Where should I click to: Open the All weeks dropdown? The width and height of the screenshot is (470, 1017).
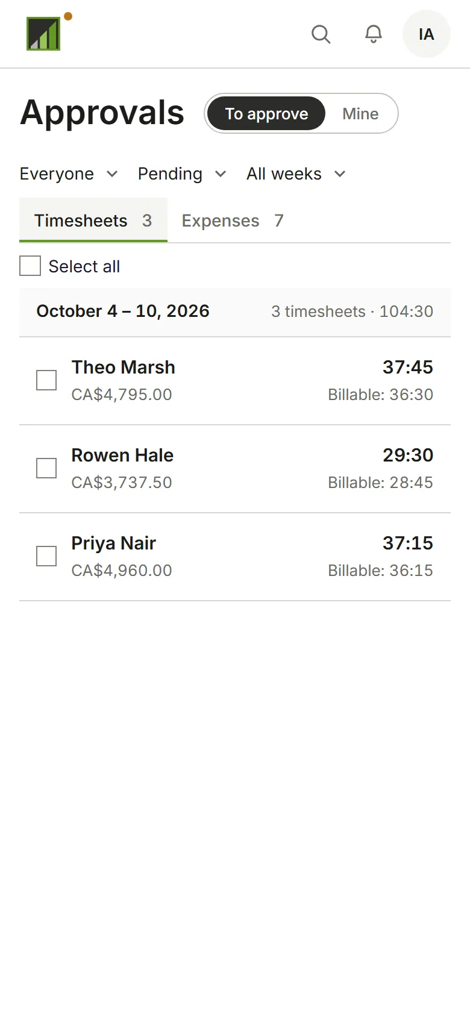point(296,174)
